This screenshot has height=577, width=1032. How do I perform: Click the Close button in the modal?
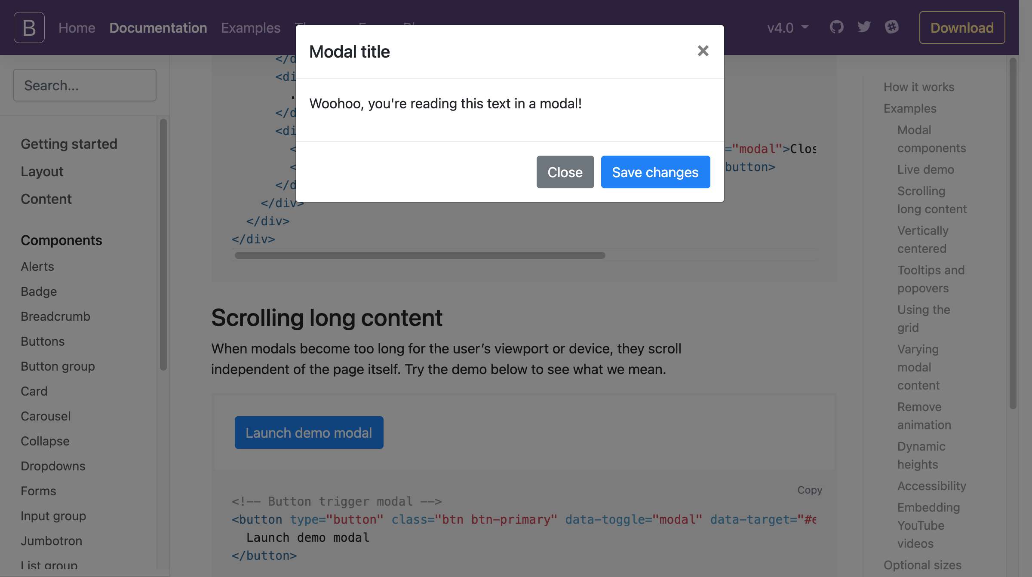pos(565,172)
